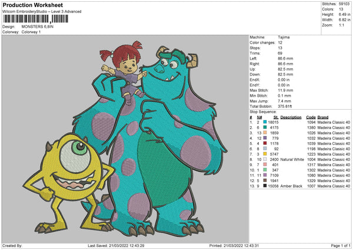Click thread code "1094"
This screenshot has width=353, height=250.
(x=311, y=122)
